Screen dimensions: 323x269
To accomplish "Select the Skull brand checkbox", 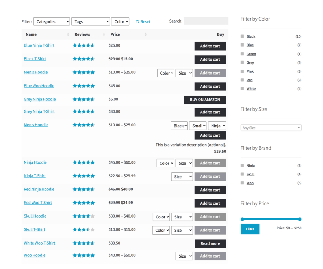I will click(x=241, y=174).
